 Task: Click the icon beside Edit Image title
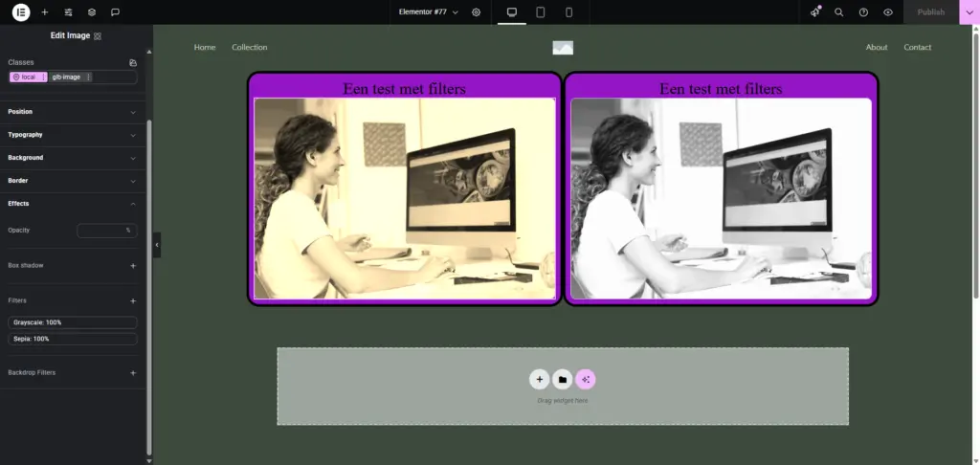click(x=98, y=36)
